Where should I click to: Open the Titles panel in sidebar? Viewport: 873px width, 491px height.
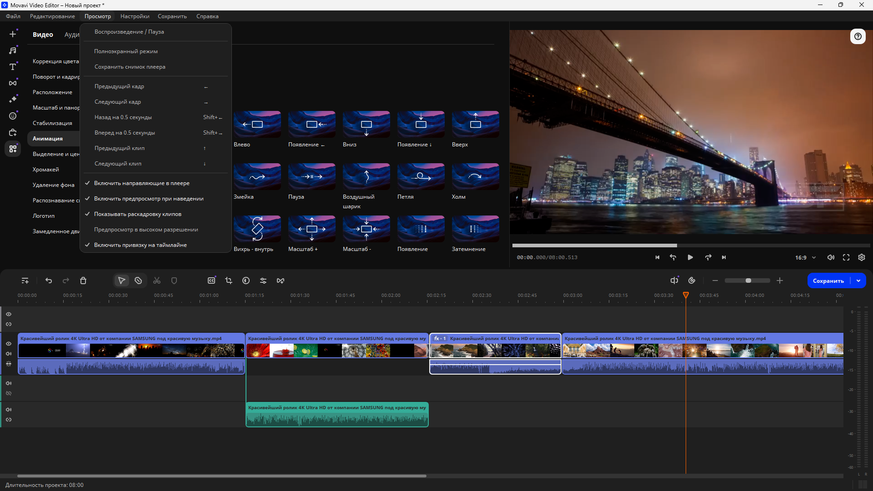pos(13,67)
